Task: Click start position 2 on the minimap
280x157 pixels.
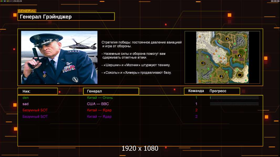Action: point(221,76)
